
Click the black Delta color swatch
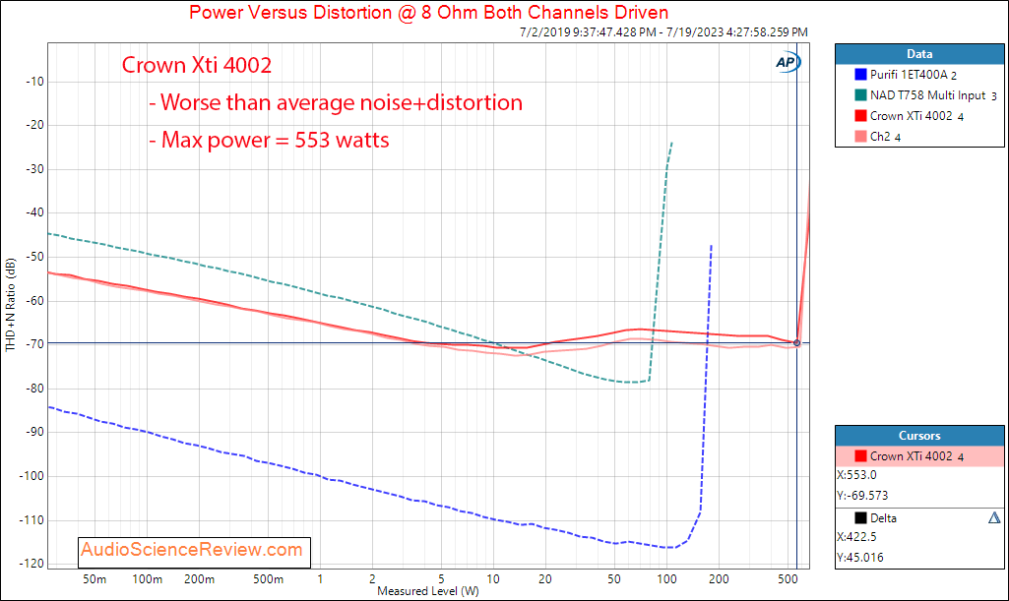click(860, 517)
